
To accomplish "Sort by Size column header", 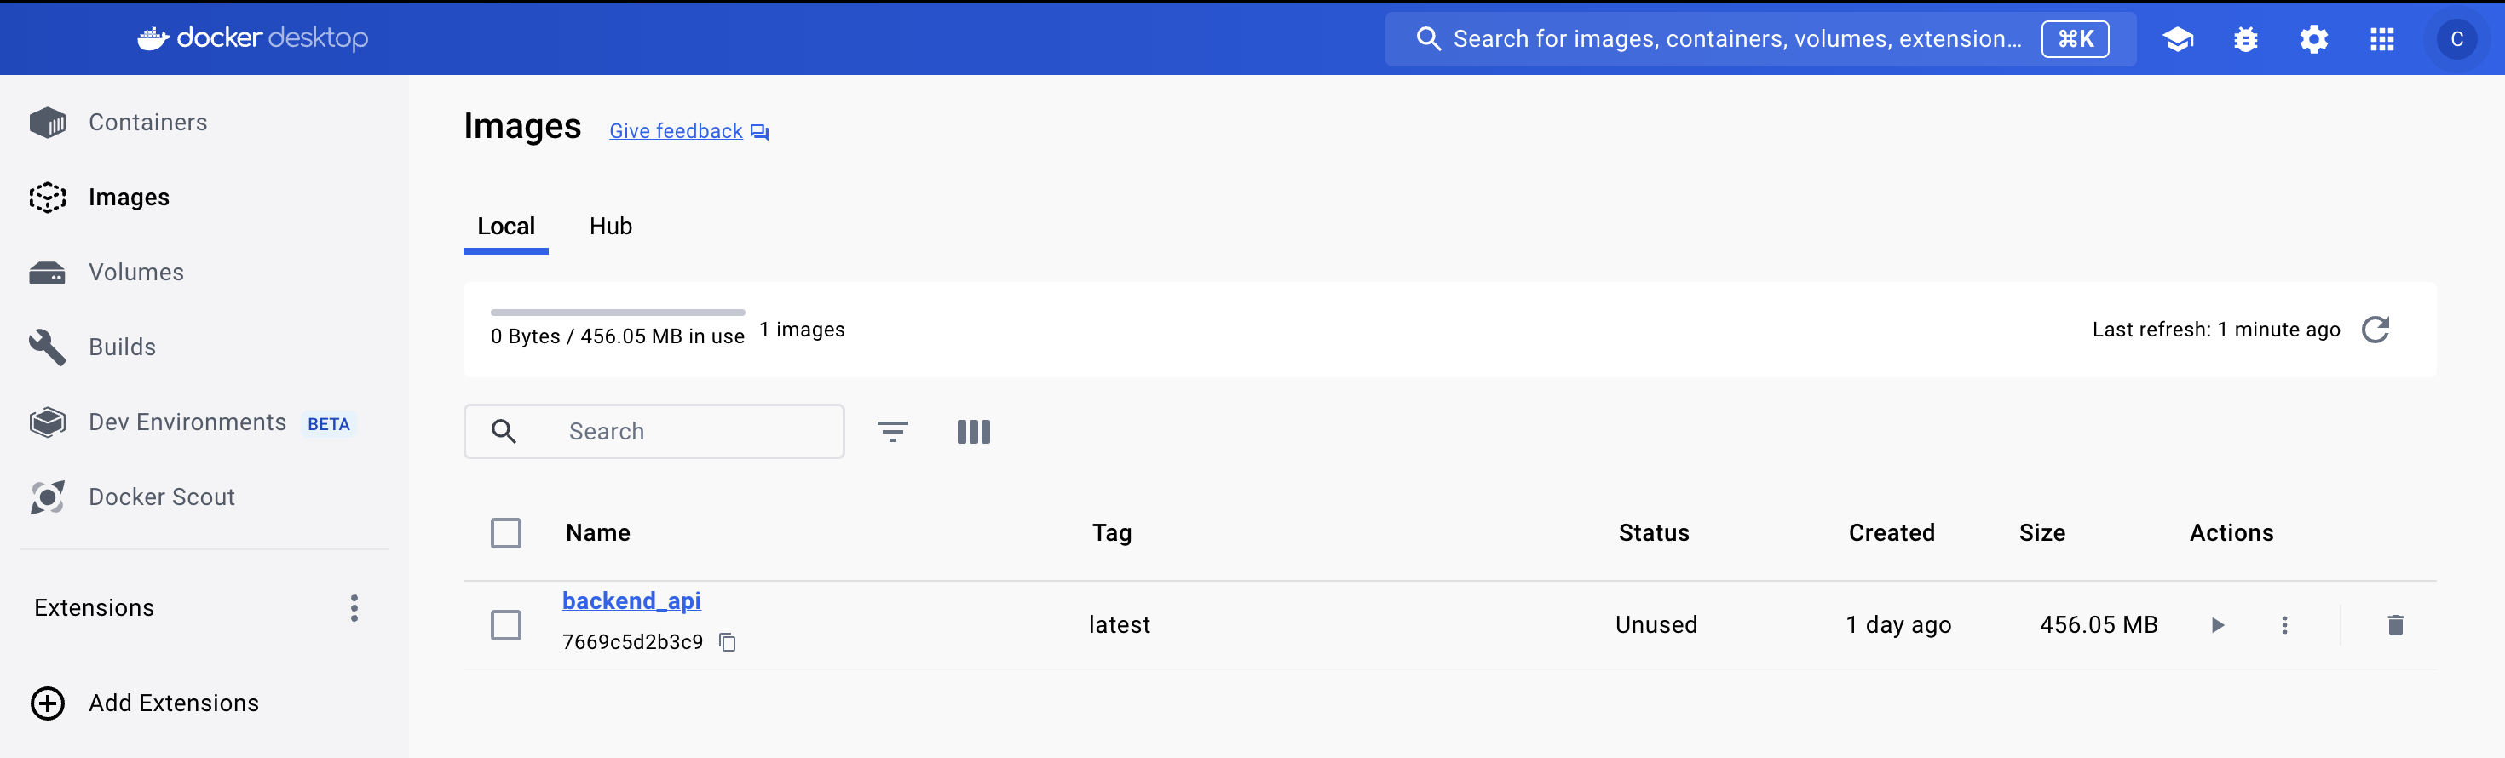I will [2042, 532].
